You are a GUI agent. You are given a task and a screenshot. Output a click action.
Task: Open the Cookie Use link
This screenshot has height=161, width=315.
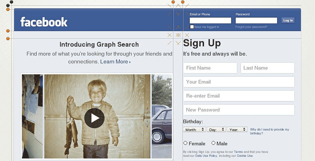coord(245,156)
